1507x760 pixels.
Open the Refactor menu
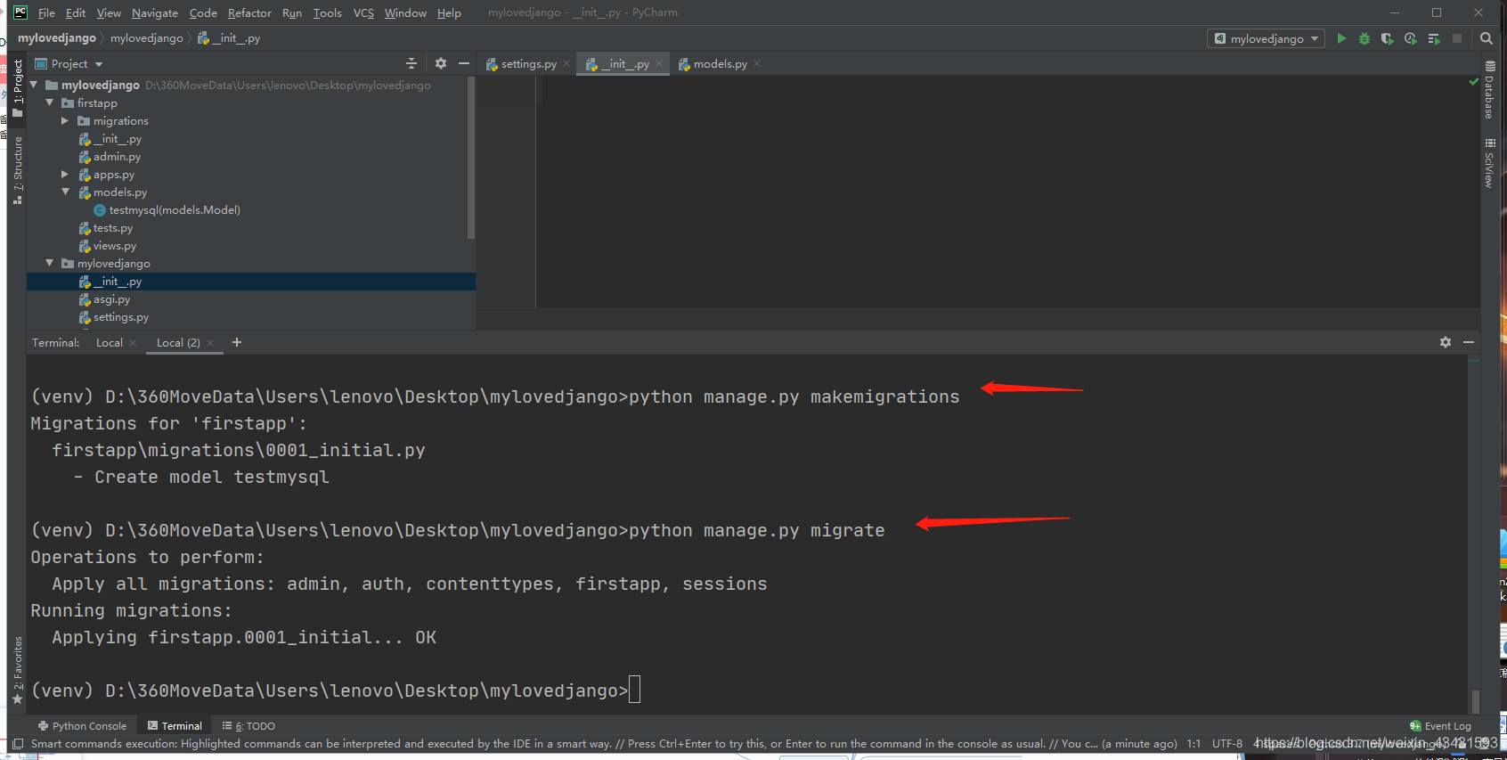coord(249,12)
